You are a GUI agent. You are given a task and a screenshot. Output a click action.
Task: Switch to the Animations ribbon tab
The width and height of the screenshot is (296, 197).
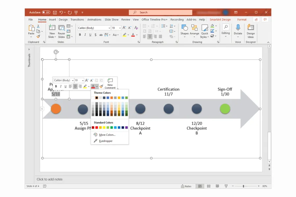click(x=94, y=19)
